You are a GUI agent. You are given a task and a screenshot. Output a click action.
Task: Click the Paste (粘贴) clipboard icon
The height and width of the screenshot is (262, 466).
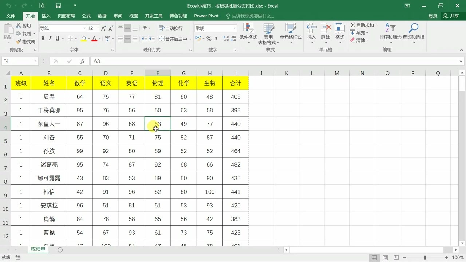pyautogui.click(x=8, y=28)
